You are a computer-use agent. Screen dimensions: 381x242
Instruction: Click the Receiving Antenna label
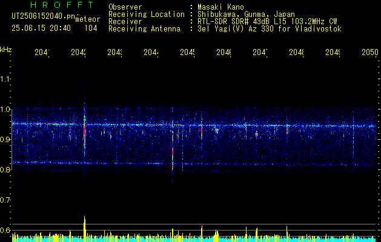tap(144, 29)
